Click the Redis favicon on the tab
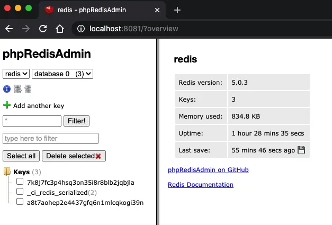 coord(49,10)
